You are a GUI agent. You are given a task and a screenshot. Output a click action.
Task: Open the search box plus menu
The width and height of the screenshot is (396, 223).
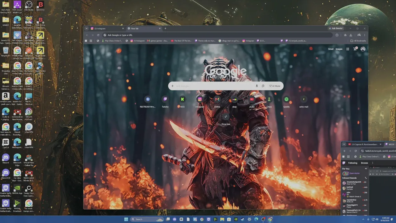pos(173,86)
